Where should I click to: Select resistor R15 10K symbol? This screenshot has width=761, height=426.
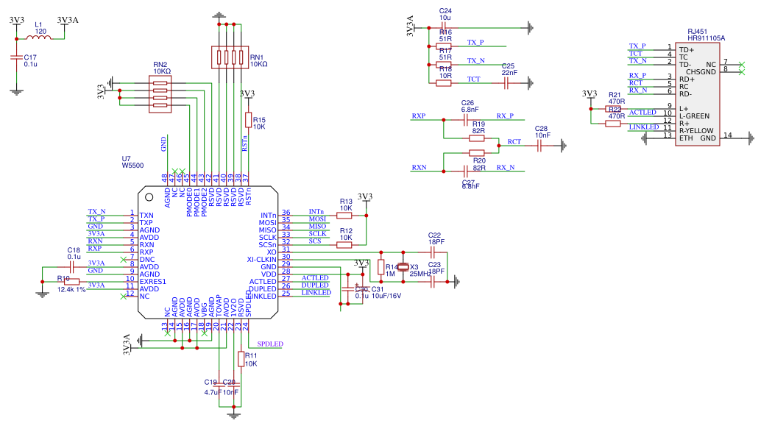point(249,120)
